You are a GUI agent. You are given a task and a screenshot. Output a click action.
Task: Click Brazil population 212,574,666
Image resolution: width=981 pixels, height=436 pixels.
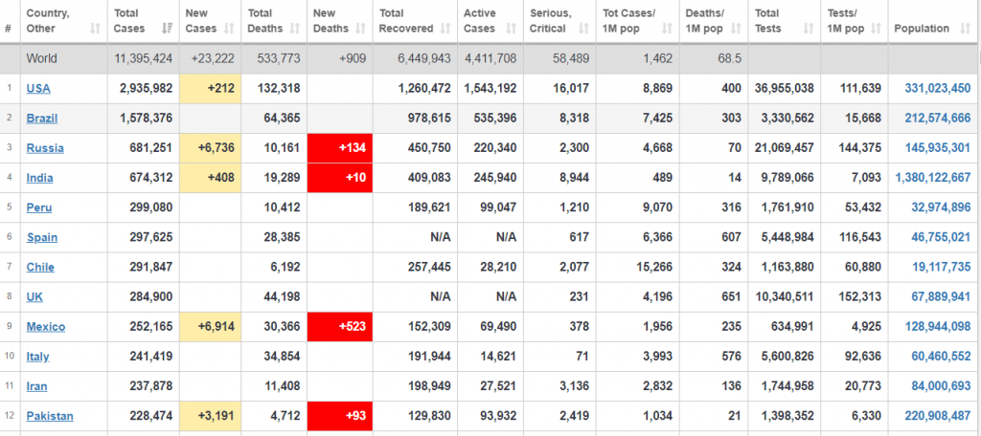click(x=938, y=118)
